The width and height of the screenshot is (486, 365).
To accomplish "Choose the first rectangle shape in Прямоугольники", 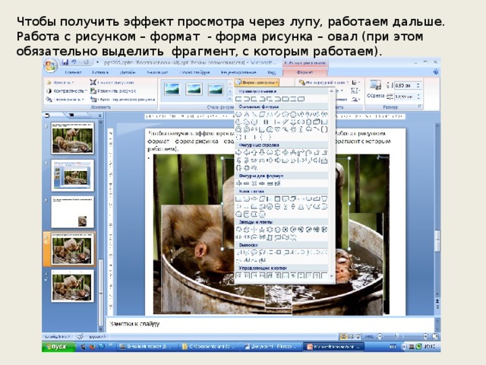I will 238,99.
